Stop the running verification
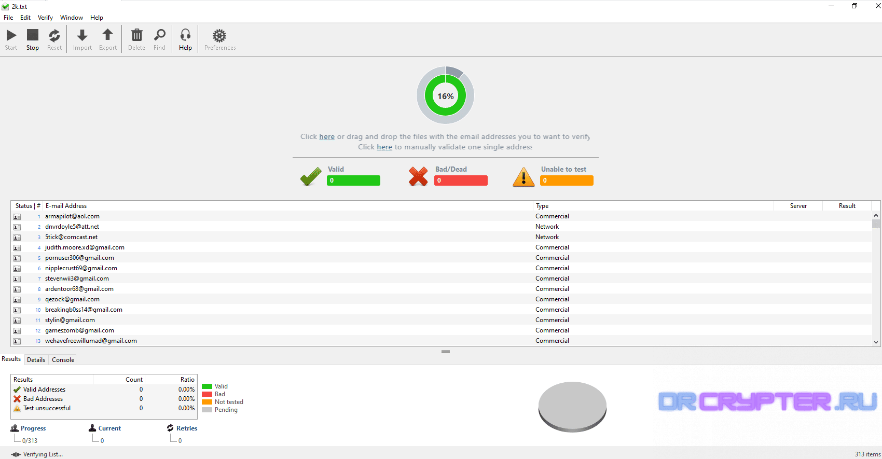Image resolution: width=882 pixels, height=459 pixels. point(33,39)
